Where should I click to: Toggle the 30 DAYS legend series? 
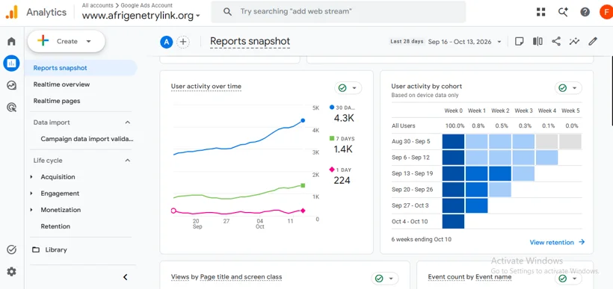click(342, 108)
